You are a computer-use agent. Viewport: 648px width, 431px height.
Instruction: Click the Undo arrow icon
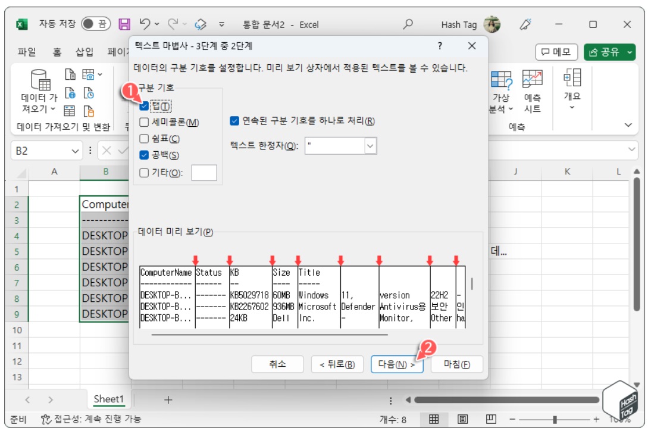145,24
